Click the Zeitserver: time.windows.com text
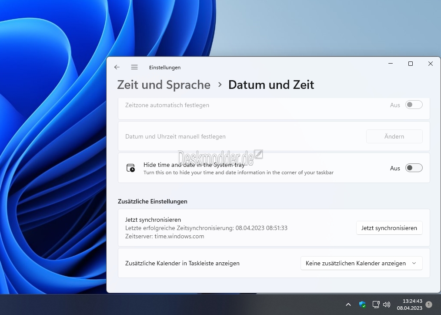Viewport: 441px width, 315px height. (164, 237)
